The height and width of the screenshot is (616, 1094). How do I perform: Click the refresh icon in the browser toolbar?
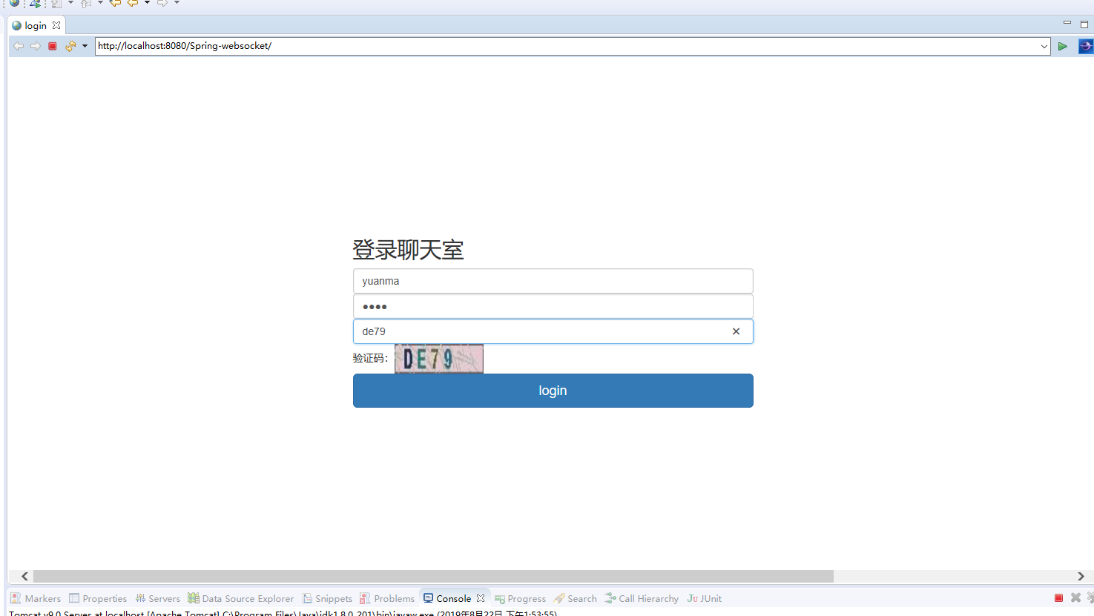(x=70, y=45)
